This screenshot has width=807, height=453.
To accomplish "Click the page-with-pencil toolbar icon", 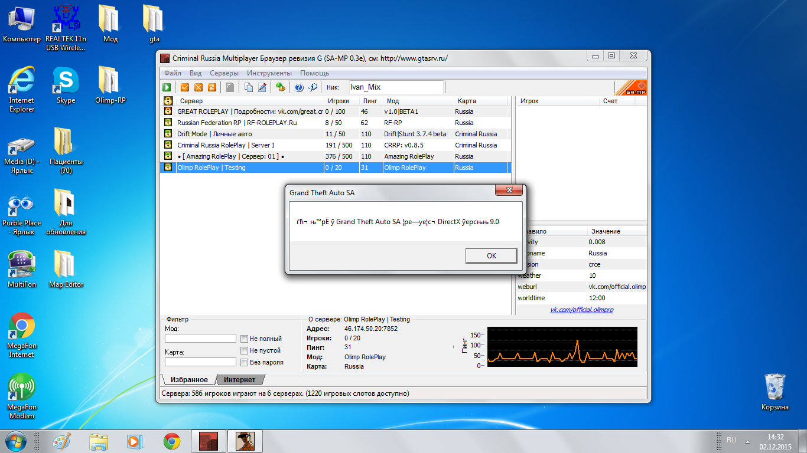I will click(x=262, y=87).
